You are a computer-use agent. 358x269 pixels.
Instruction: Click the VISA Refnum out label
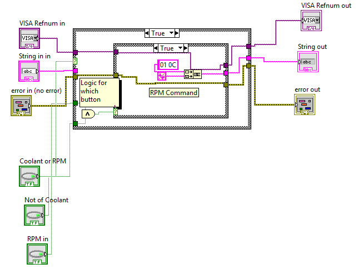point(326,6)
